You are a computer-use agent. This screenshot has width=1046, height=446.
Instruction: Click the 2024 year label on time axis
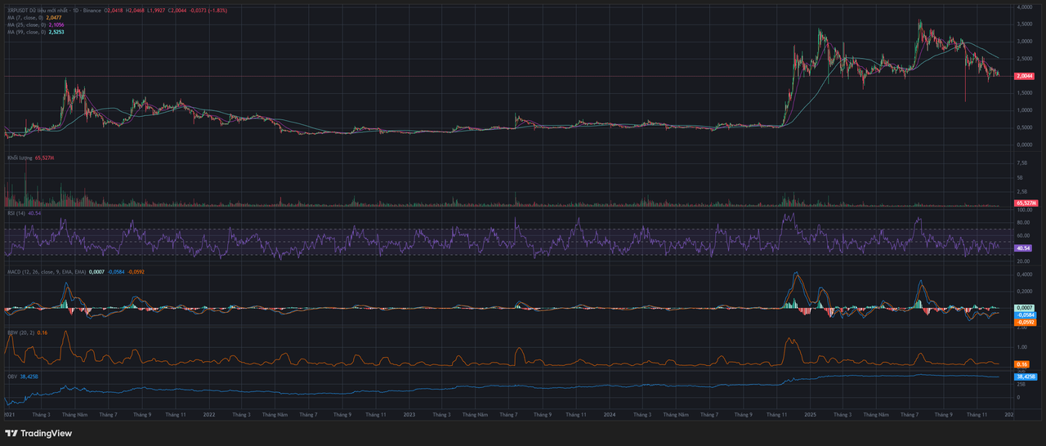(610, 414)
